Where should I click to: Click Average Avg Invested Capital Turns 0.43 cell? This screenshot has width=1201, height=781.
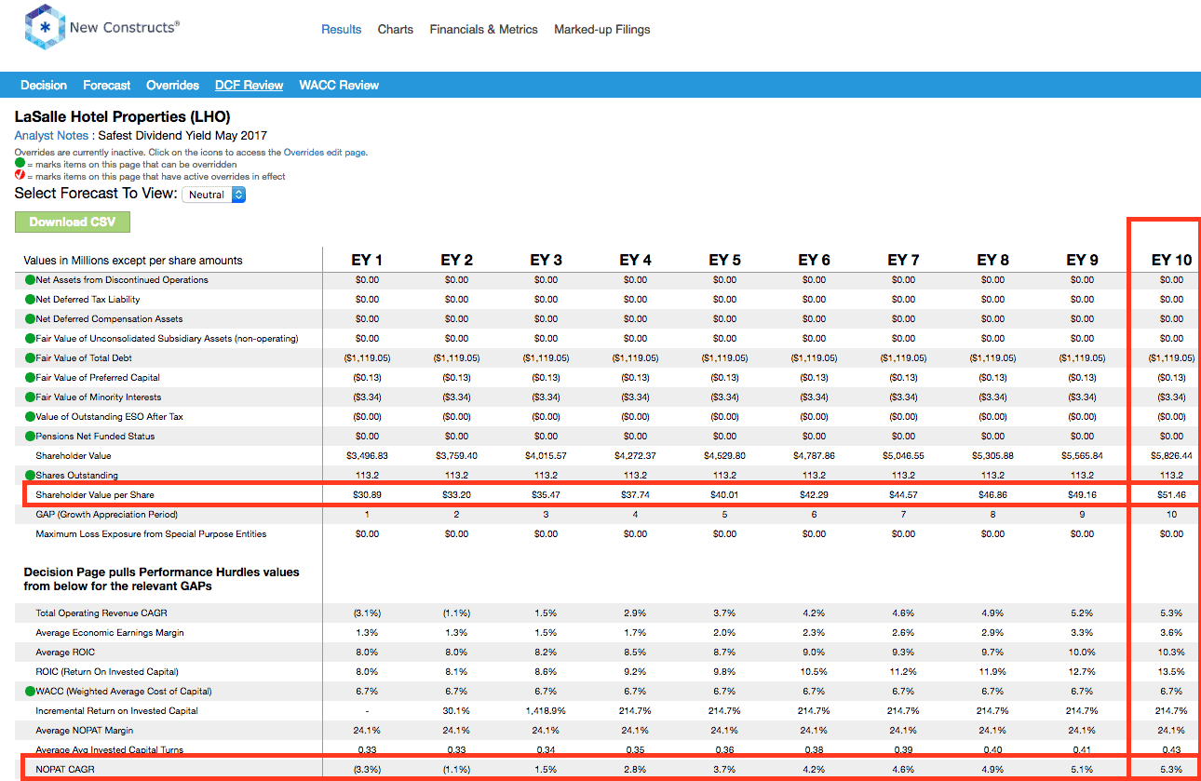click(x=1172, y=749)
